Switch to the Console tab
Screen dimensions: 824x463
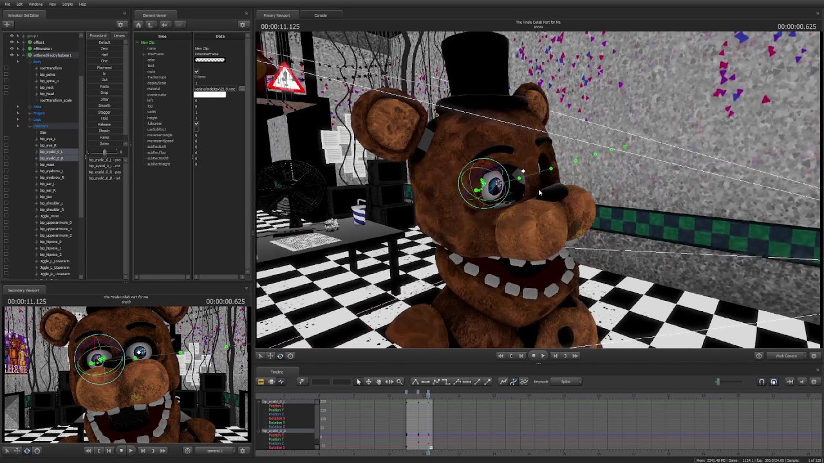[320, 15]
